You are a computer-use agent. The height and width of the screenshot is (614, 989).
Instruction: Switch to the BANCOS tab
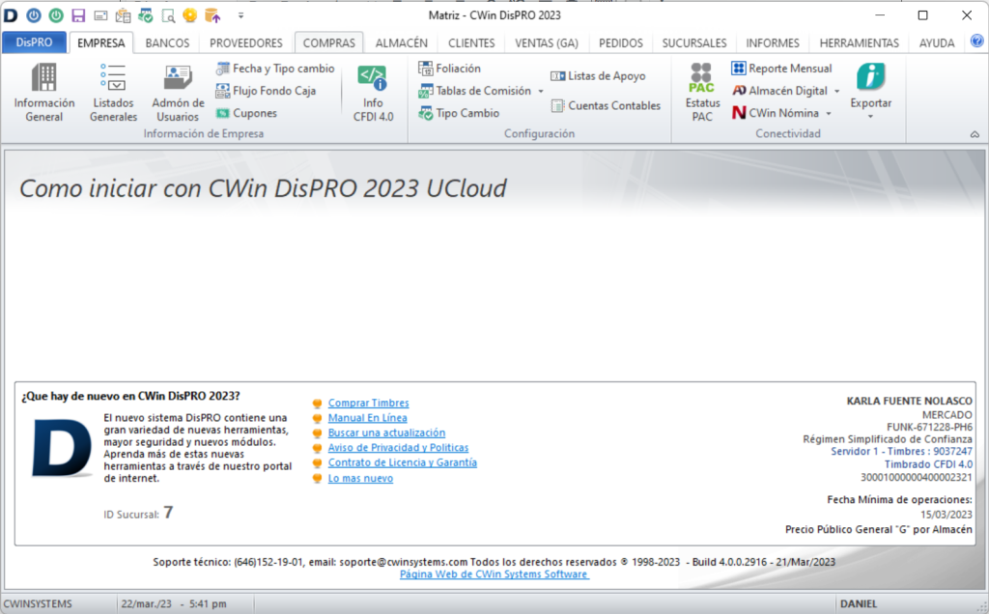[166, 42]
